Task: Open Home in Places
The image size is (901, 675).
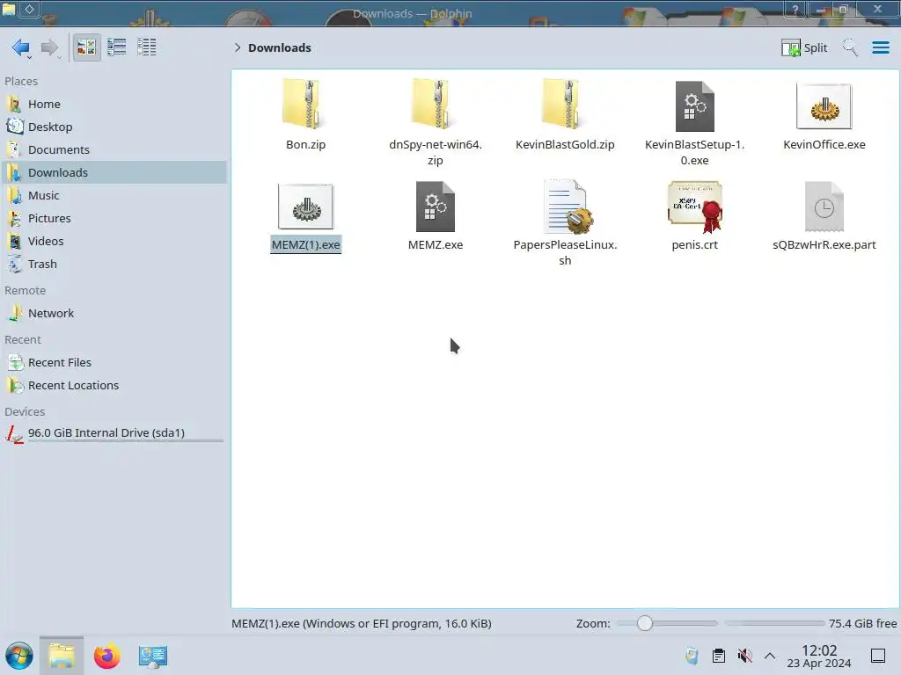Action: point(114,104)
